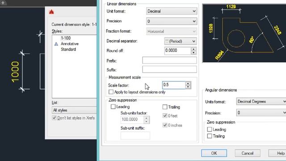Increase the Scale factor value

pos(188,84)
